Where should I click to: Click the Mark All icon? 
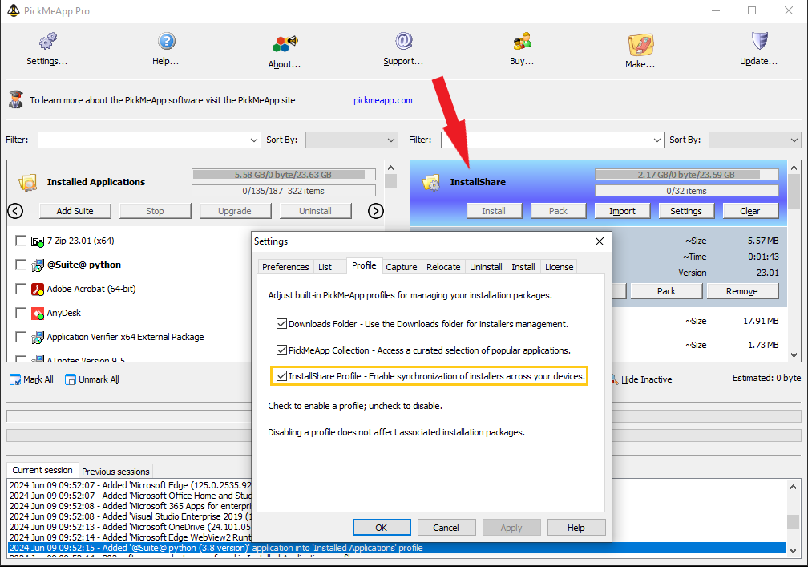click(x=15, y=380)
